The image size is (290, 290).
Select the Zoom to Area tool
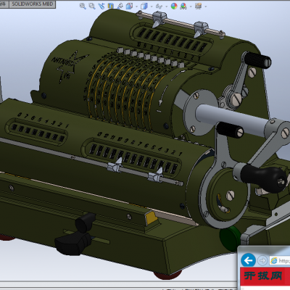[x=92, y=6]
